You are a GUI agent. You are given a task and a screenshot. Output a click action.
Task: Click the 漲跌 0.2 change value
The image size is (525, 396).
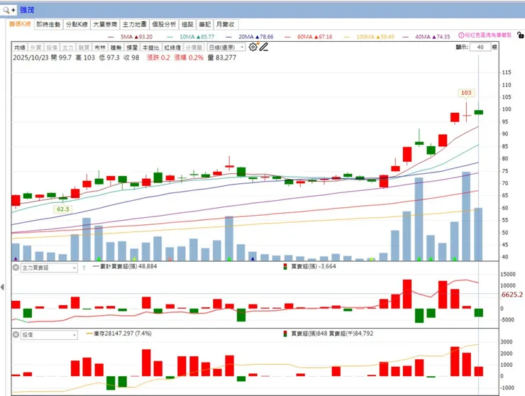158,57
